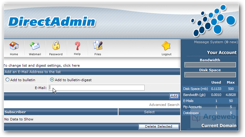This screenshot has width=245, height=137.
Task: Click the 'Max' column heading
Action: point(231,82)
